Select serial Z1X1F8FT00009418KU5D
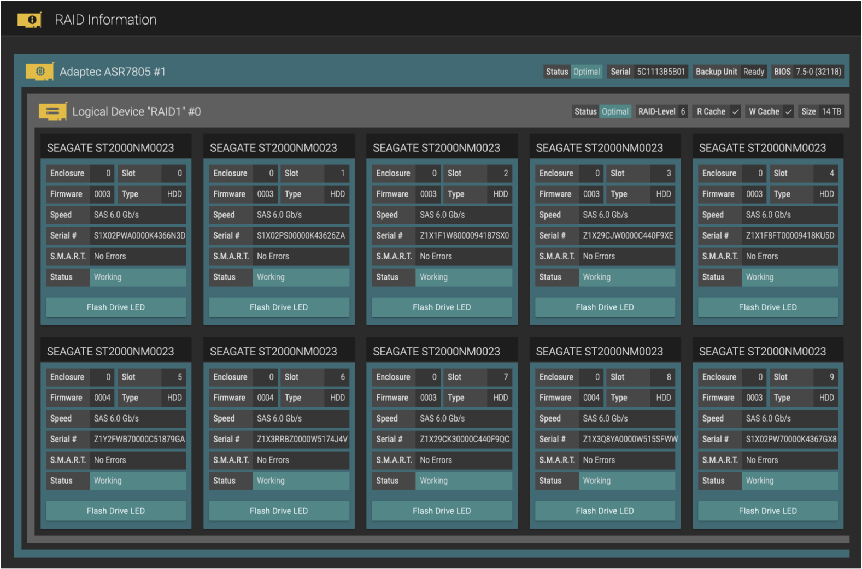Screen dimensions: 862x569 (x=790, y=235)
